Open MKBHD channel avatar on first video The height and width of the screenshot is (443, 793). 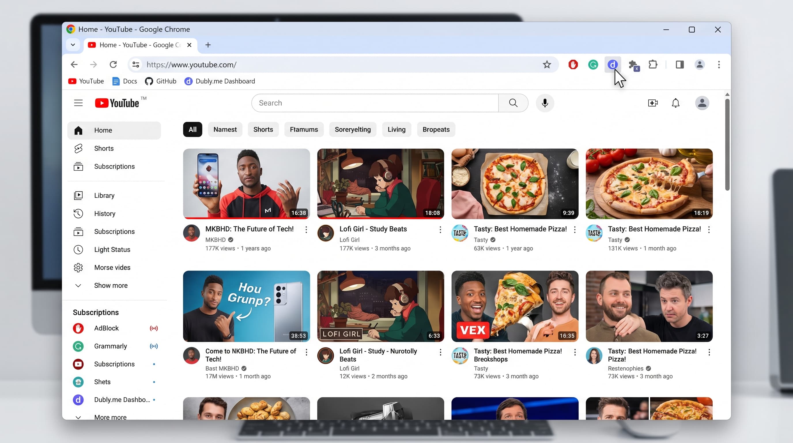tap(191, 233)
